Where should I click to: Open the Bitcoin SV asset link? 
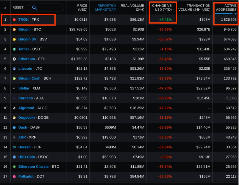[27, 39]
